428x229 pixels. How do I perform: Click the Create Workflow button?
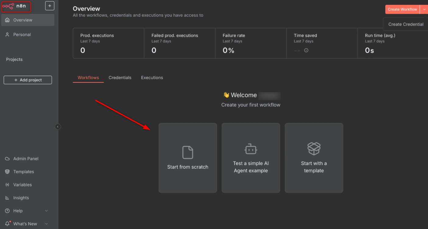(402, 9)
